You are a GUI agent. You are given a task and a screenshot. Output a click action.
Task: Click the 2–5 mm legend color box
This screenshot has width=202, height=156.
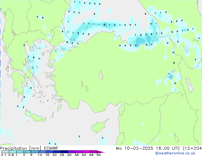click(27, 152)
